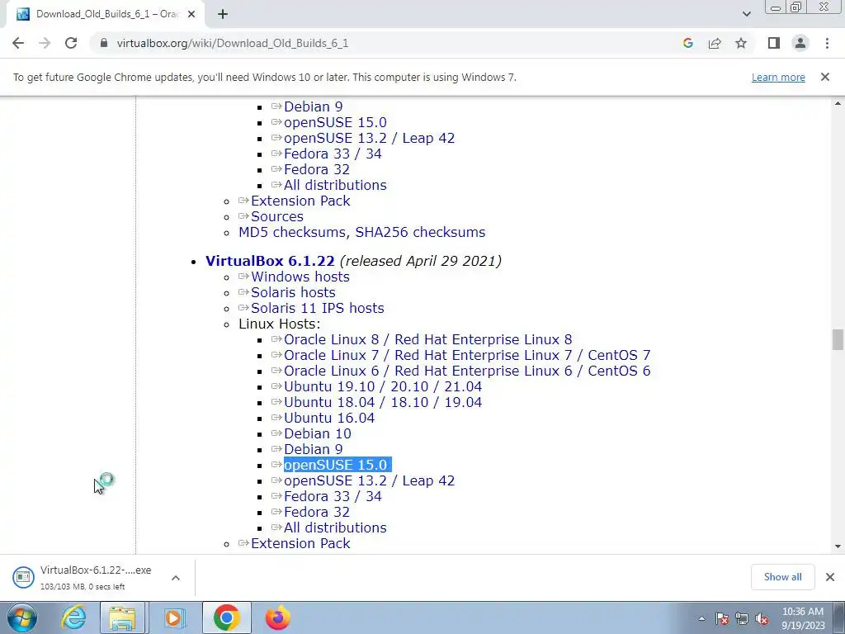This screenshot has height=634, width=845.
Task: Click Show all downloads
Action: coord(782,577)
